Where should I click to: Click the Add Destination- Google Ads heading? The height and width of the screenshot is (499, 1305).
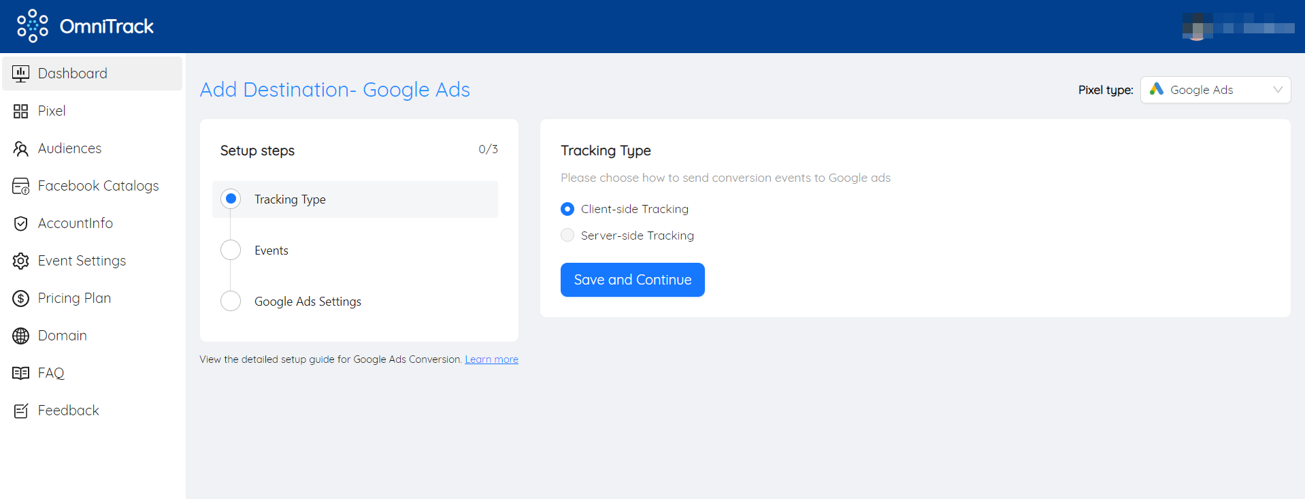tap(335, 90)
